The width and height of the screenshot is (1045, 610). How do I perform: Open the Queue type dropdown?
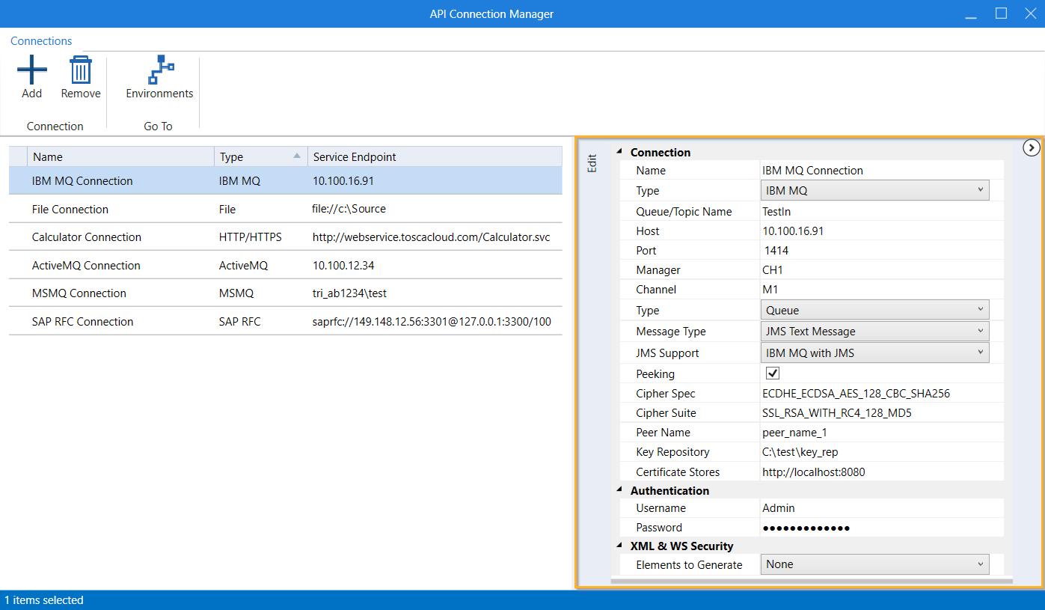coord(874,310)
